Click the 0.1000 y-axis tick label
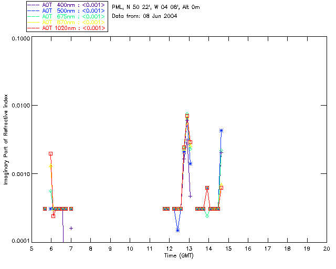Image resolution: width=336 pixels, height=269 pixels. tap(21, 38)
